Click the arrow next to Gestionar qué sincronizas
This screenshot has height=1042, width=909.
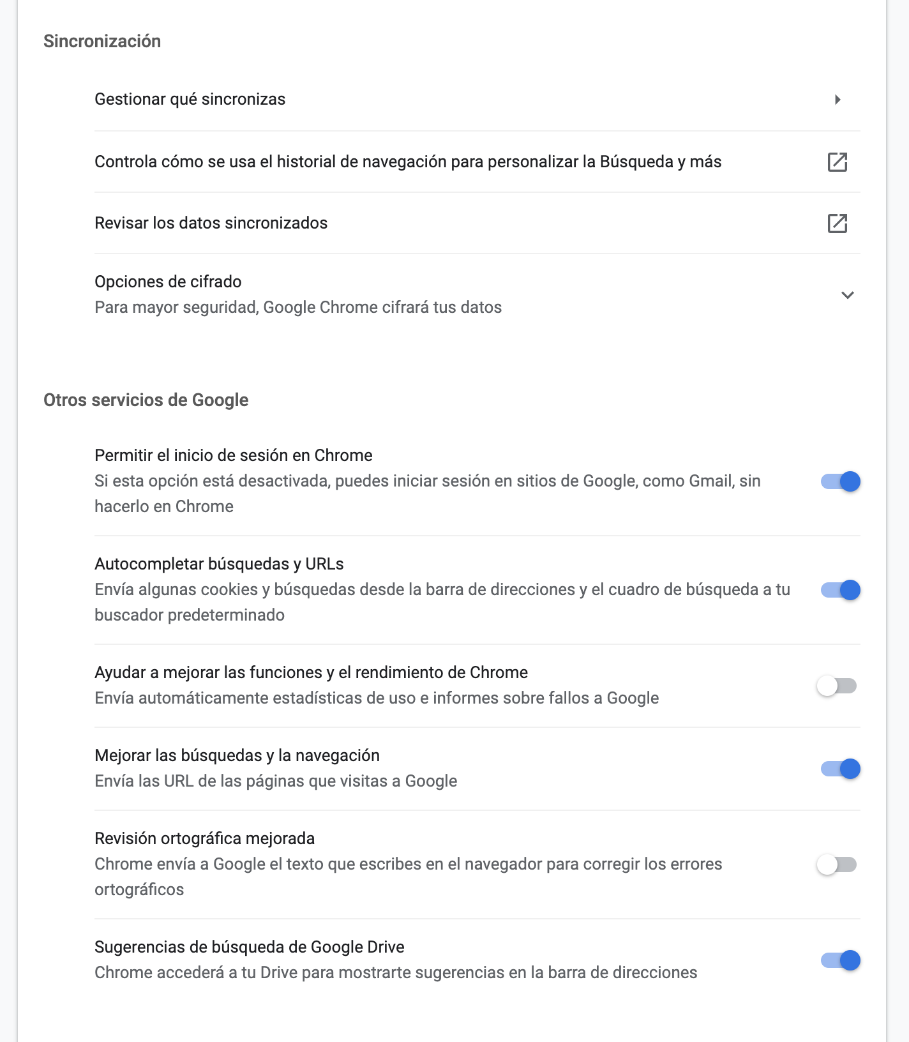(838, 100)
